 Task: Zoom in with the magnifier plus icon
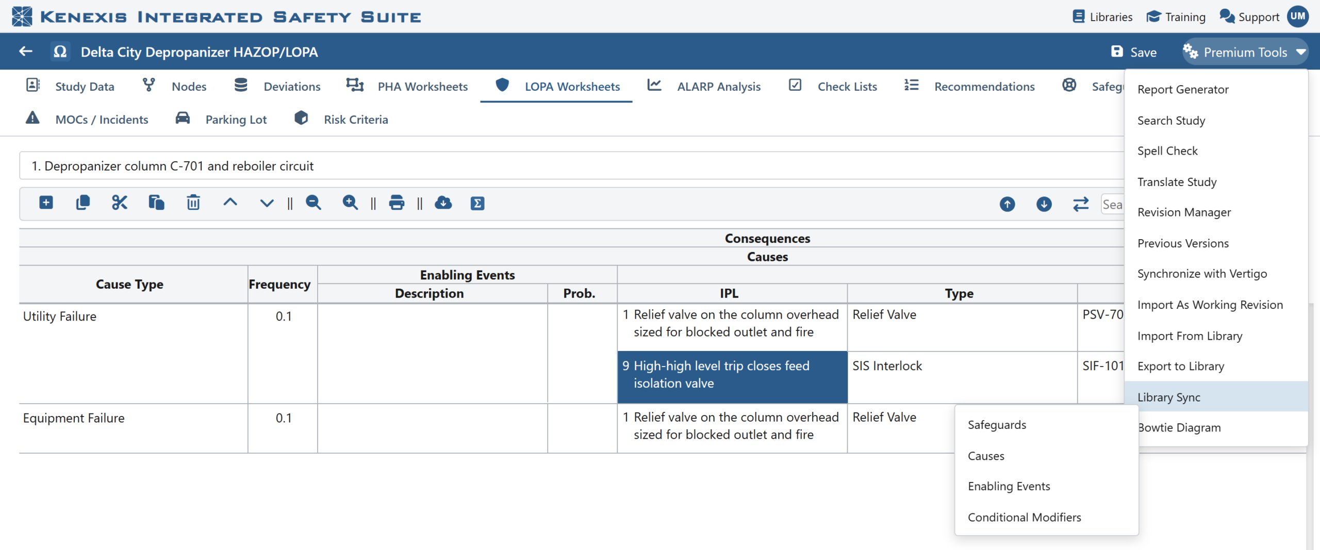350,203
